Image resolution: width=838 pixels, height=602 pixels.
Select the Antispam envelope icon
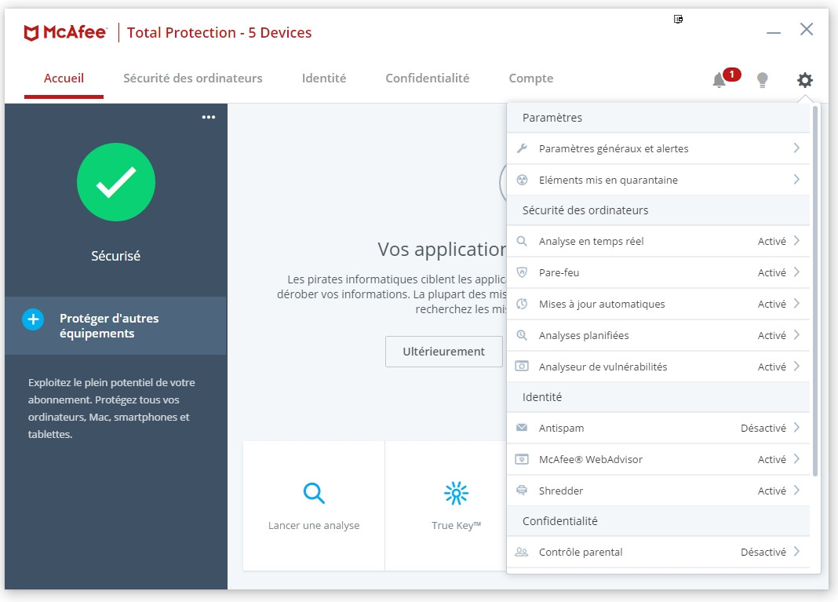(521, 428)
